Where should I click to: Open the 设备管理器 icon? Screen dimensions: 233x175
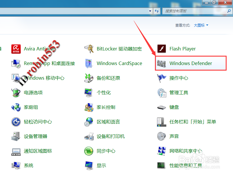pos(16,136)
